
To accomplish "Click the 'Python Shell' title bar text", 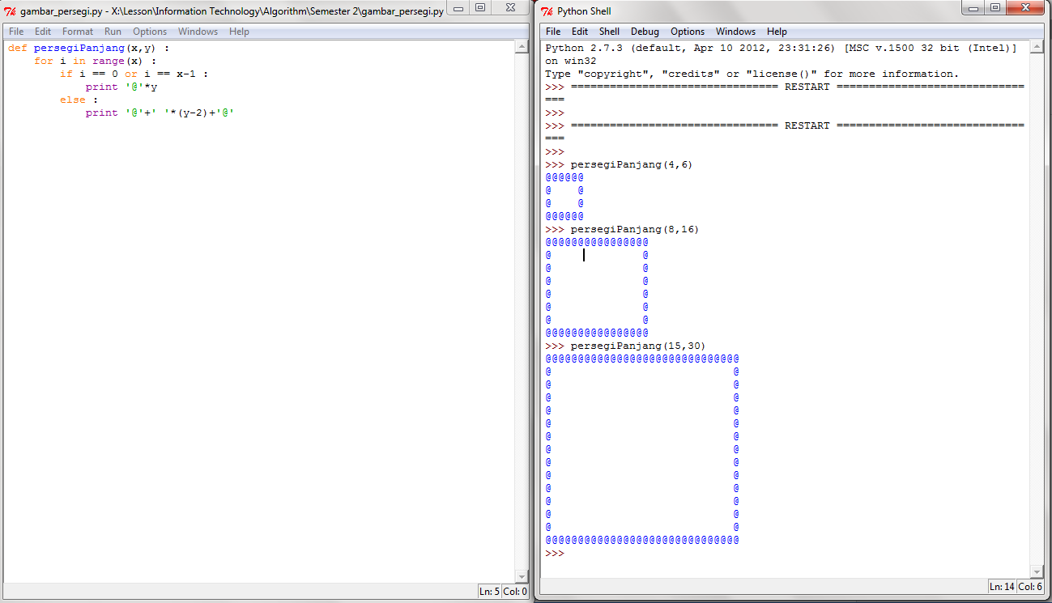I will 584,11.
